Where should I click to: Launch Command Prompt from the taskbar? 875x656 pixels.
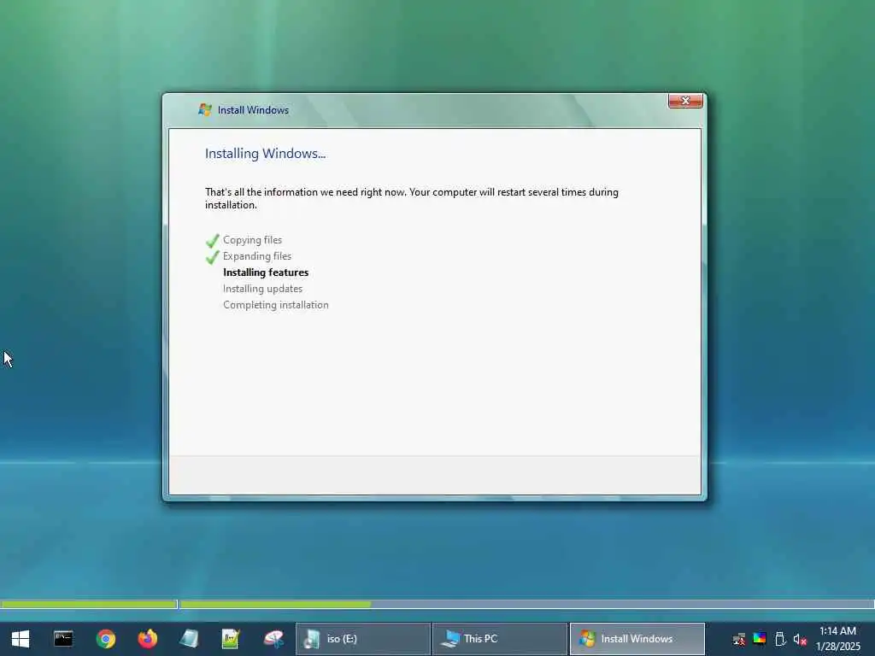point(63,639)
